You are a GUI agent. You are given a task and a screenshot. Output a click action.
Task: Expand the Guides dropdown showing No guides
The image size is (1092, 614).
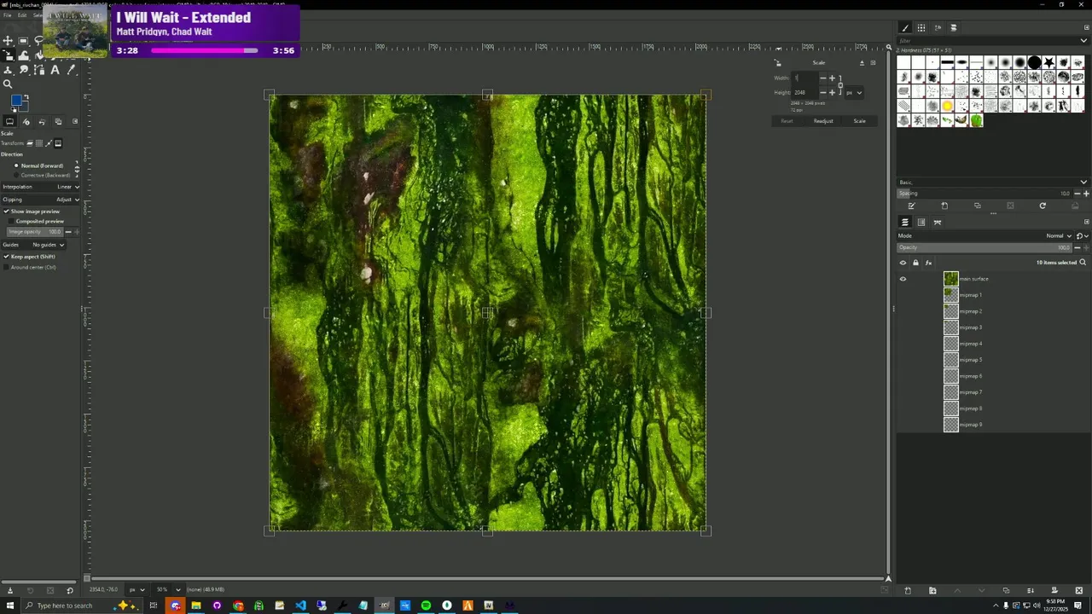(49, 245)
